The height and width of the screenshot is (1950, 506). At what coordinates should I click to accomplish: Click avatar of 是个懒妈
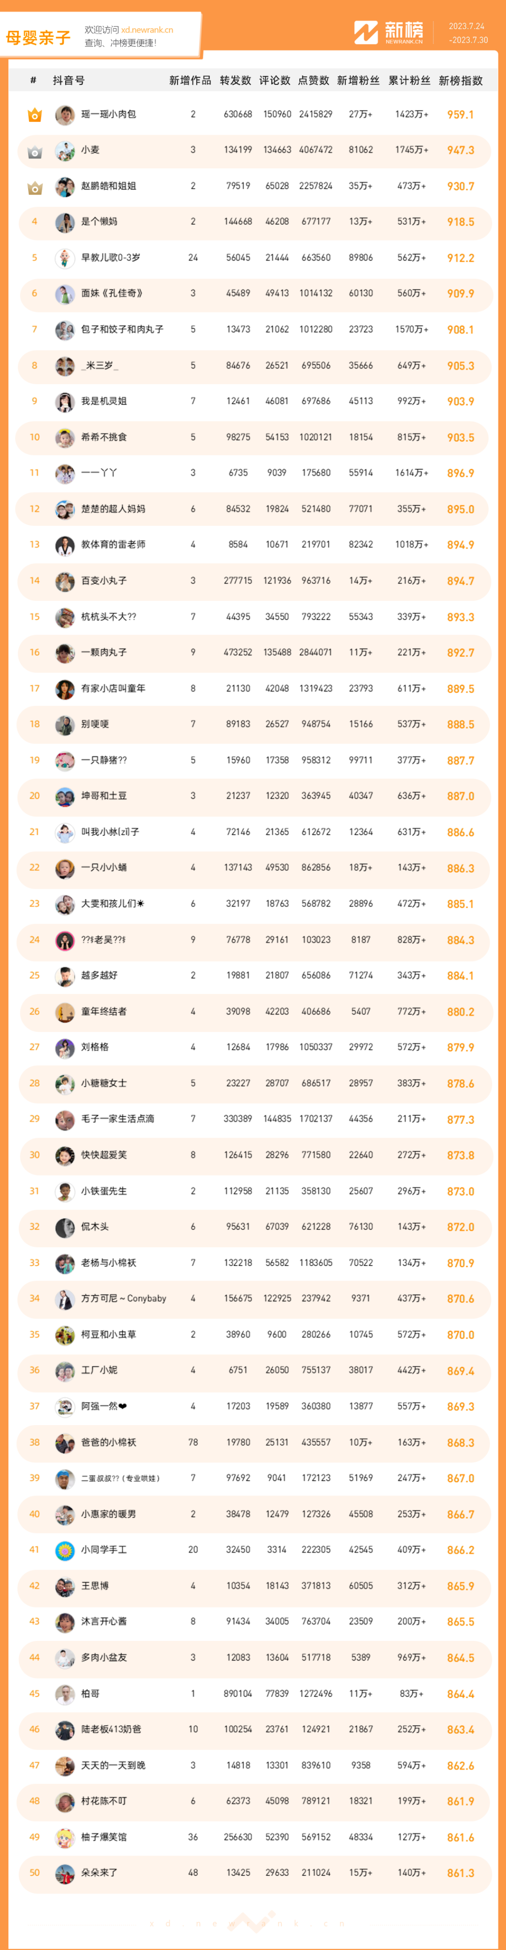(65, 222)
